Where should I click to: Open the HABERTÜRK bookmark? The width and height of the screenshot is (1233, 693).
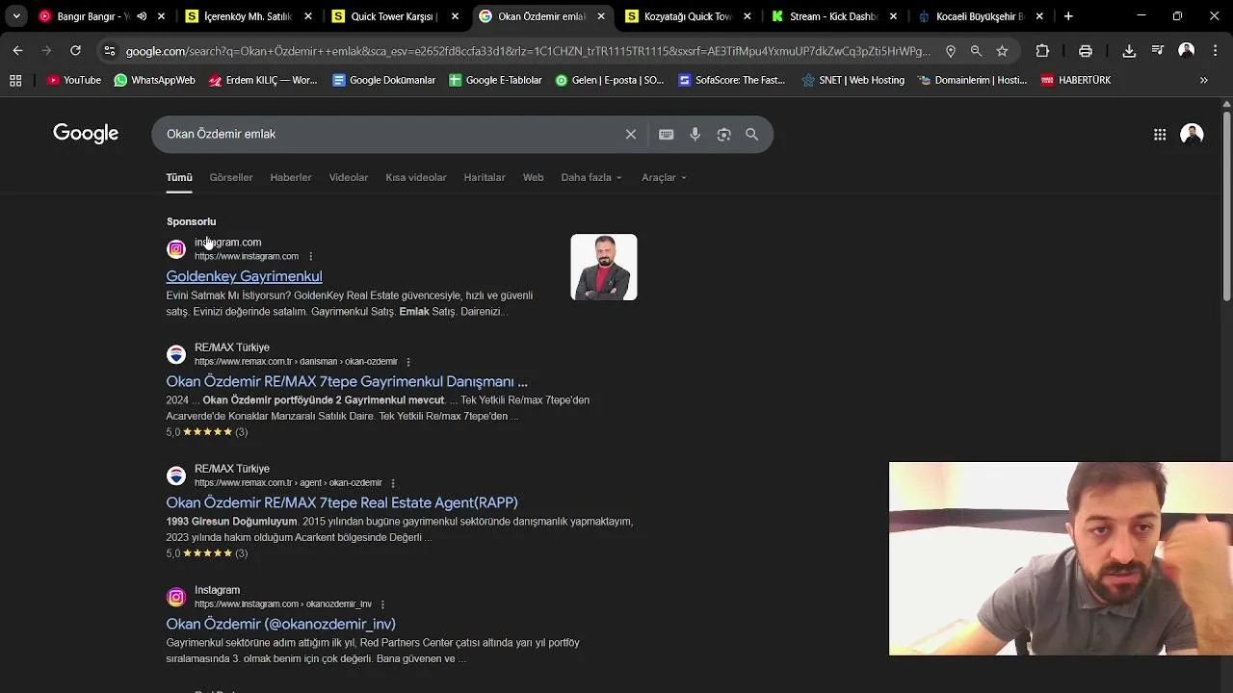point(1076,80)
